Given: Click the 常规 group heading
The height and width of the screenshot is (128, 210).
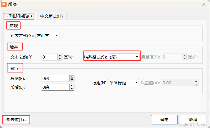Looking at the screenshot, I should click(x=14, y=26).
